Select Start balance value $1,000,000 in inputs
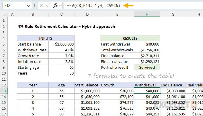 pyautogui.click(x=61, y=44)
